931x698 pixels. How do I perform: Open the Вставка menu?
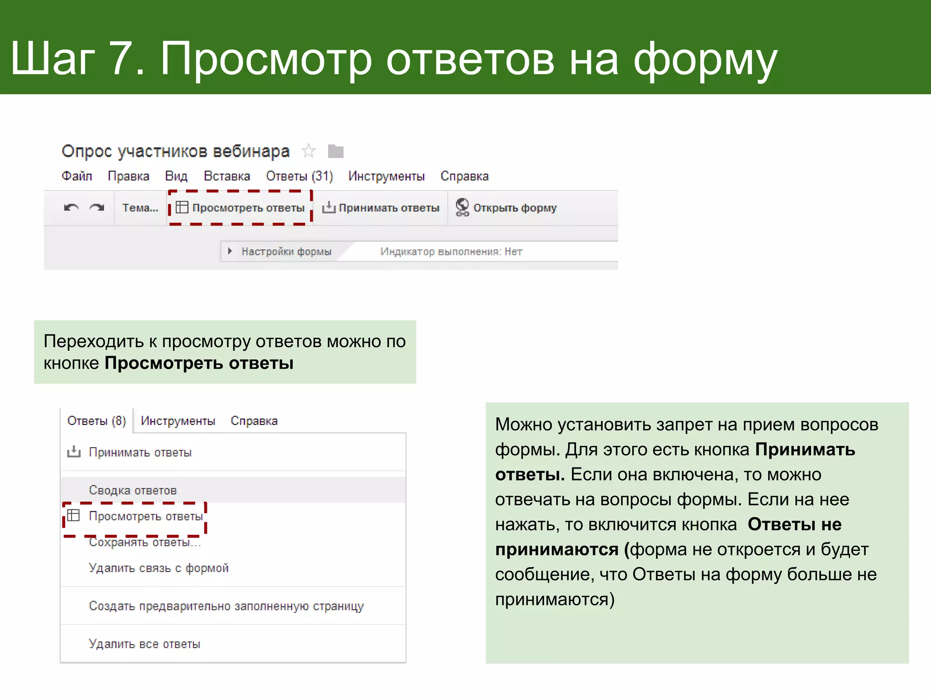(227, 176)
